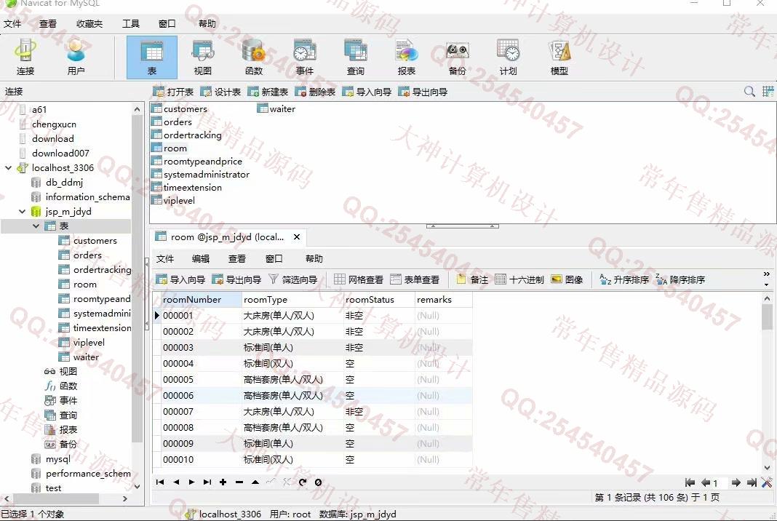Select orders table in tree
The height and width of the screenshot is (521, 777).
tap(80, 255)
